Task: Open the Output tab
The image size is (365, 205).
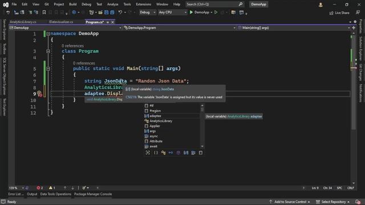Action: (x=32, y=194)
